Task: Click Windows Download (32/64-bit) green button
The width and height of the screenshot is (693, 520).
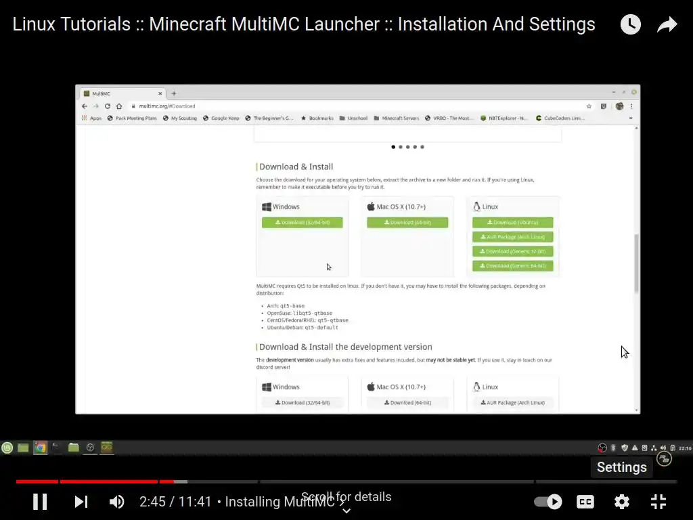Action: click(303, 222)
